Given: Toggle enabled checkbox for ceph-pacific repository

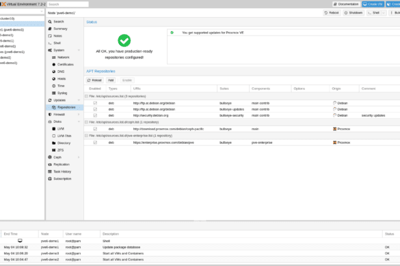Looking at the screenshot, I should [95, 129].
